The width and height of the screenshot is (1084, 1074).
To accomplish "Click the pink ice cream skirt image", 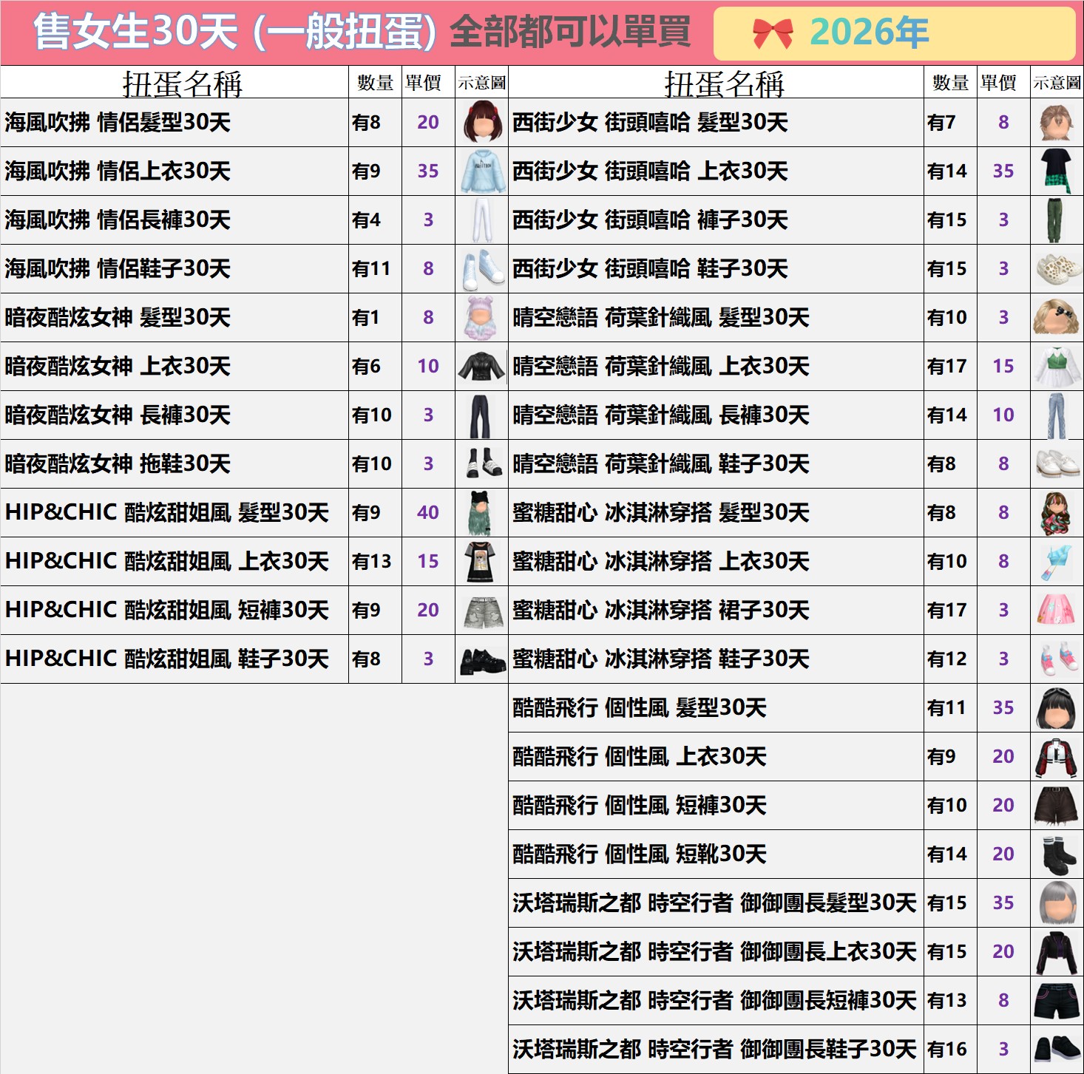I will 1057,610.
